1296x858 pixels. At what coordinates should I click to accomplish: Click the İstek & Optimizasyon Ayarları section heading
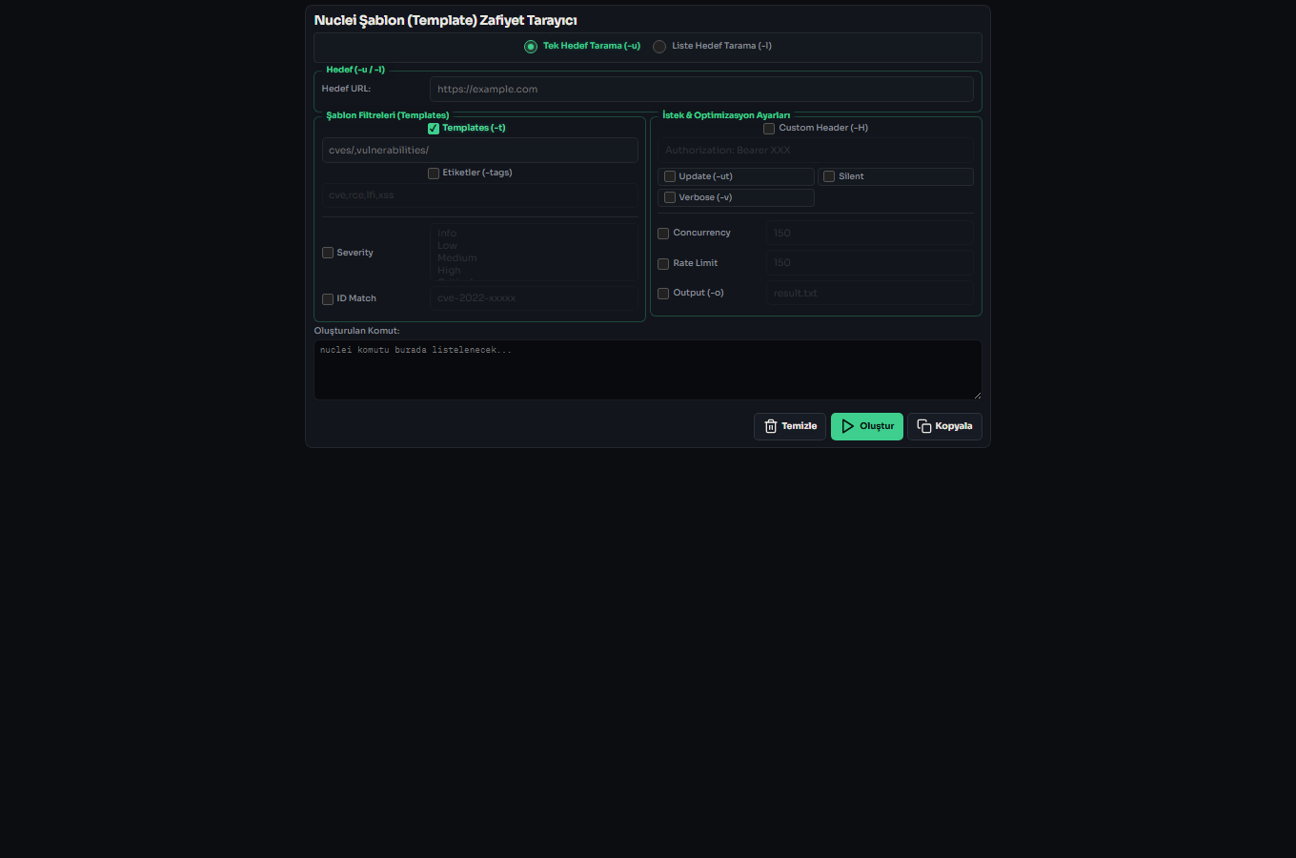pyautogui.click(x=726, y=115)
